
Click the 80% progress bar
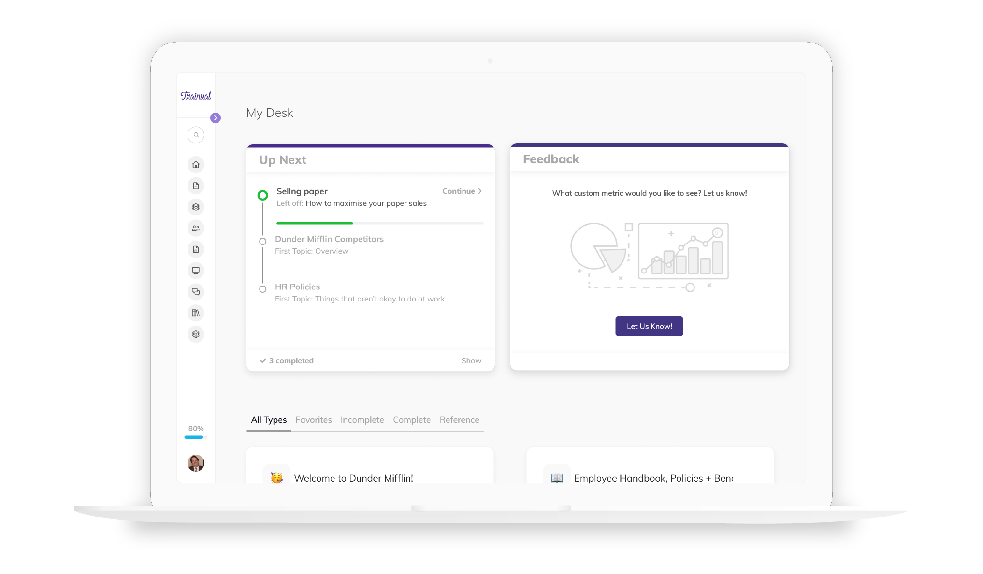pyautogui.click(x=195, y=436)
